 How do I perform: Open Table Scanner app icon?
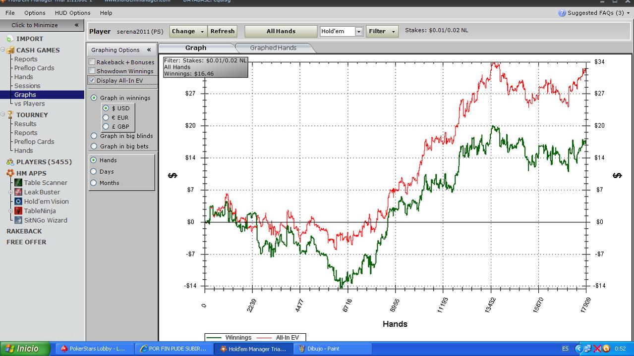point(18,183)
